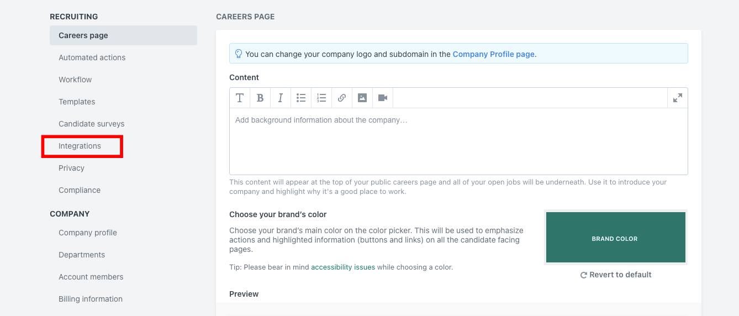Open Candidate surveys section
Viewport: 739px width, 316px height.
[92, 124]
